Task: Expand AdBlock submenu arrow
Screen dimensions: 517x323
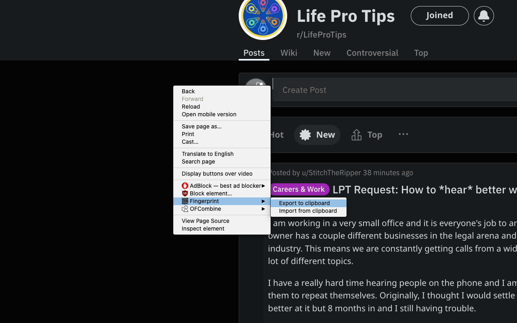Action: coord(263,186)
